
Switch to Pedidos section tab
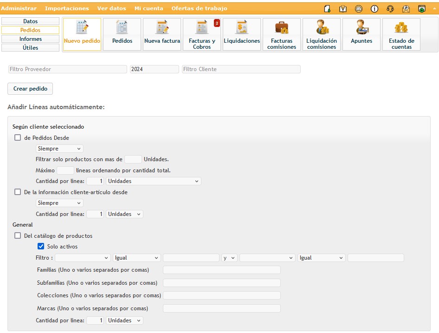tap(30, 30)
